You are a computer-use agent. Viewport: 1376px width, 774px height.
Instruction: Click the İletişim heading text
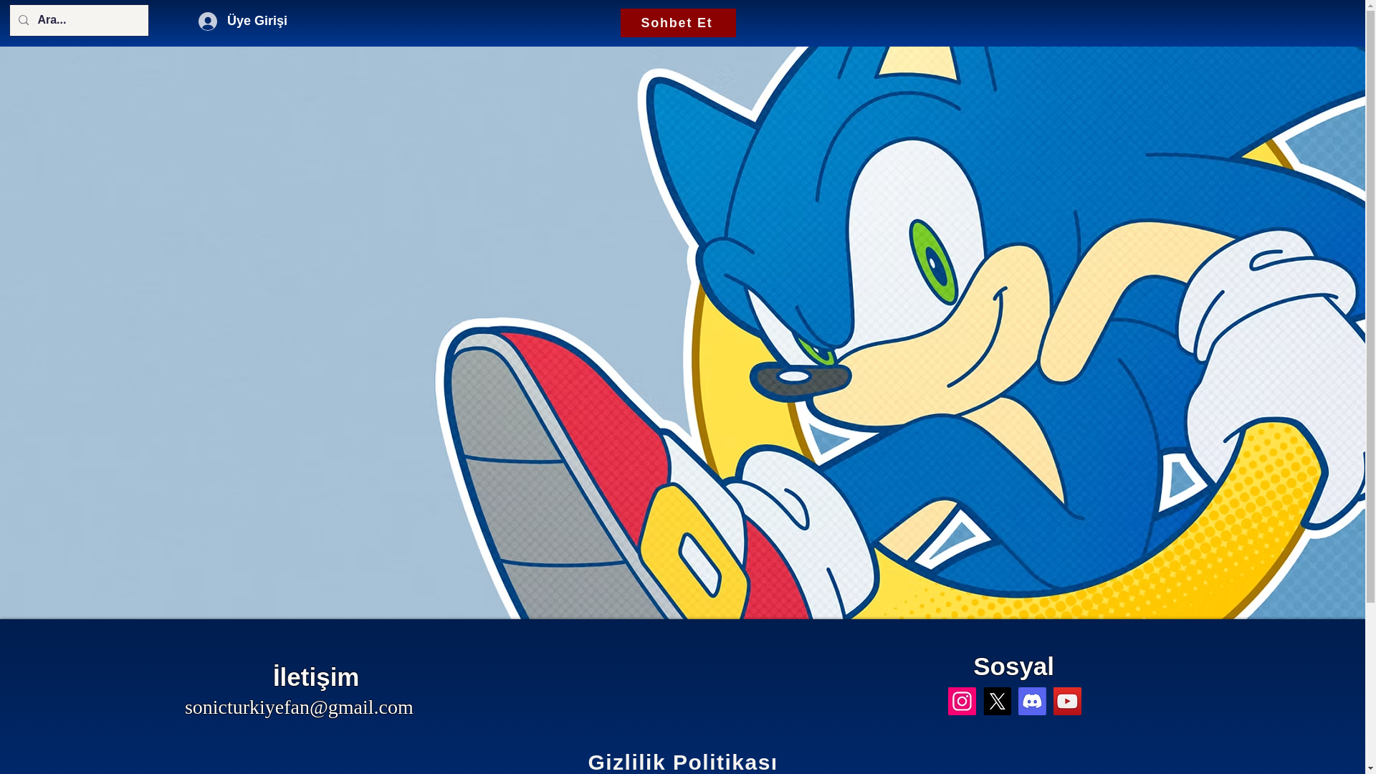316,677
